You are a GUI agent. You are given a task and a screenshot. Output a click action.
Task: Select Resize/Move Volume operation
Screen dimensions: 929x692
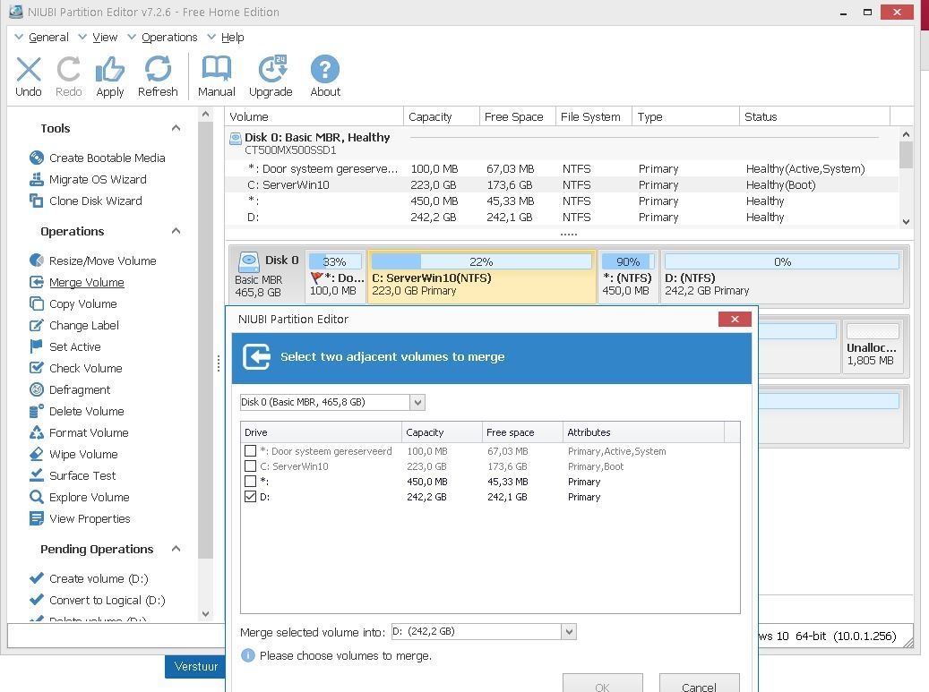coord(102,261)
